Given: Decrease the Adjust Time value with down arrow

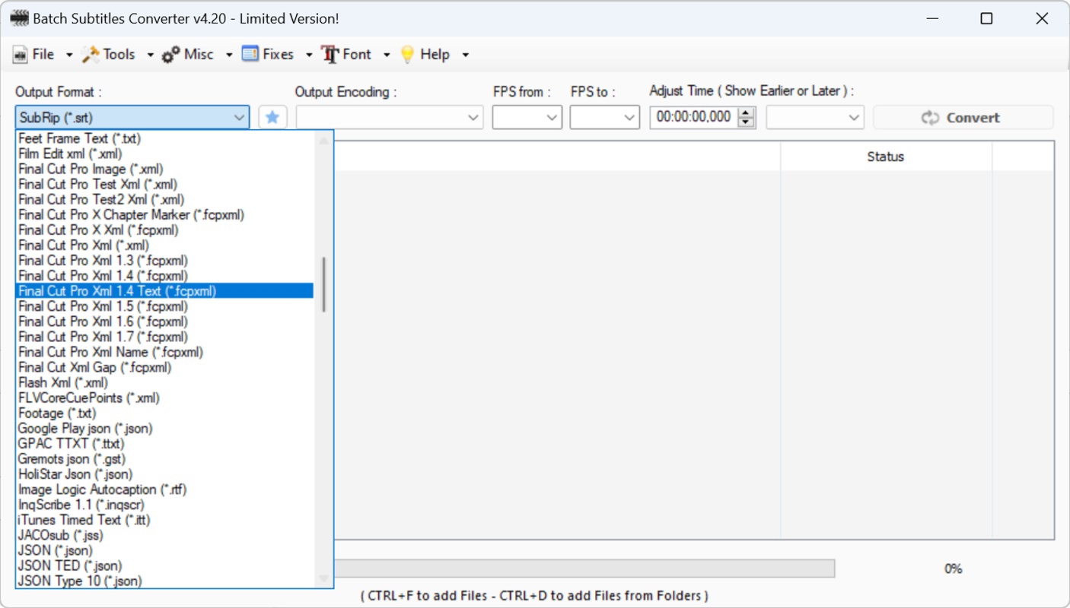Looking at the screenshot, I should pyautogui.click(x=747, y=123).
